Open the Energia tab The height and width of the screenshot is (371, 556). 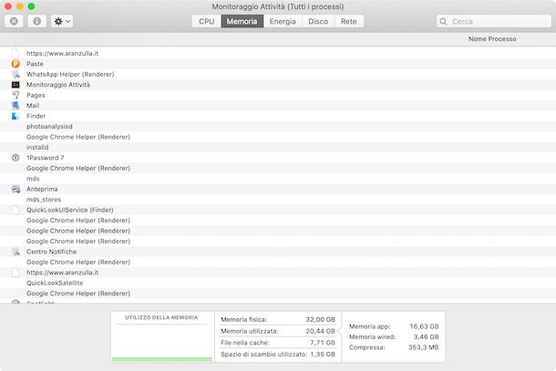283,21
